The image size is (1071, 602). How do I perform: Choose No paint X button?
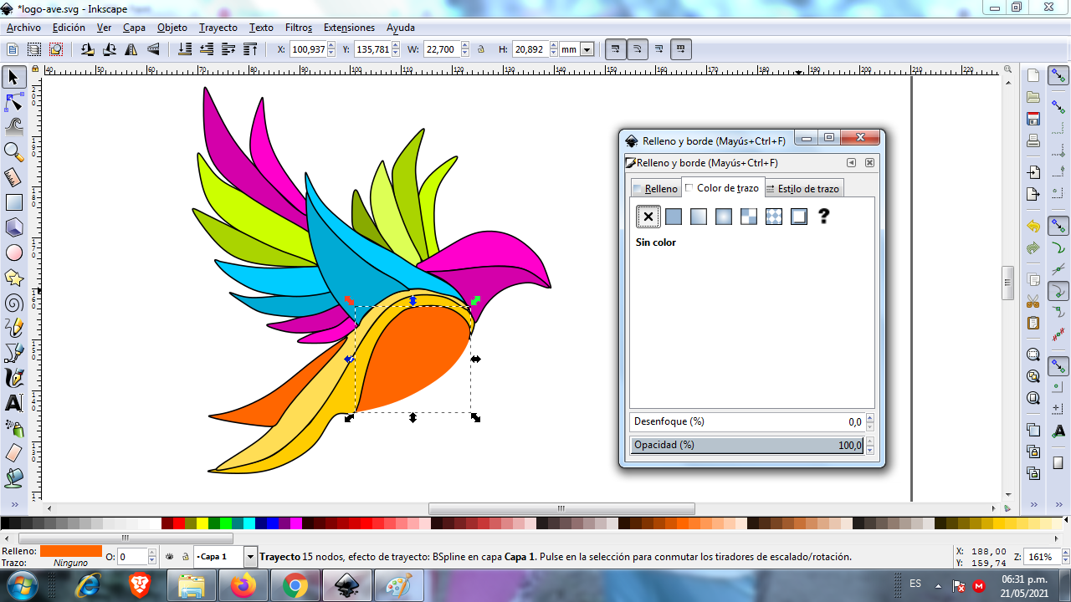point(648,217)
